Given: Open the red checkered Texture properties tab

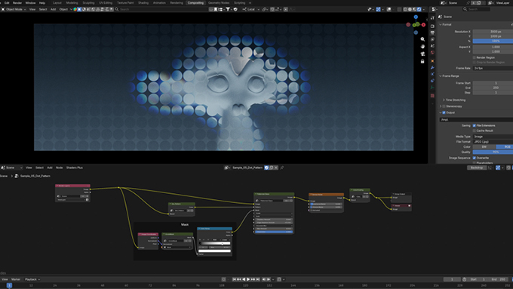Looking at the screenshot, I should click(x=432, y=96).
